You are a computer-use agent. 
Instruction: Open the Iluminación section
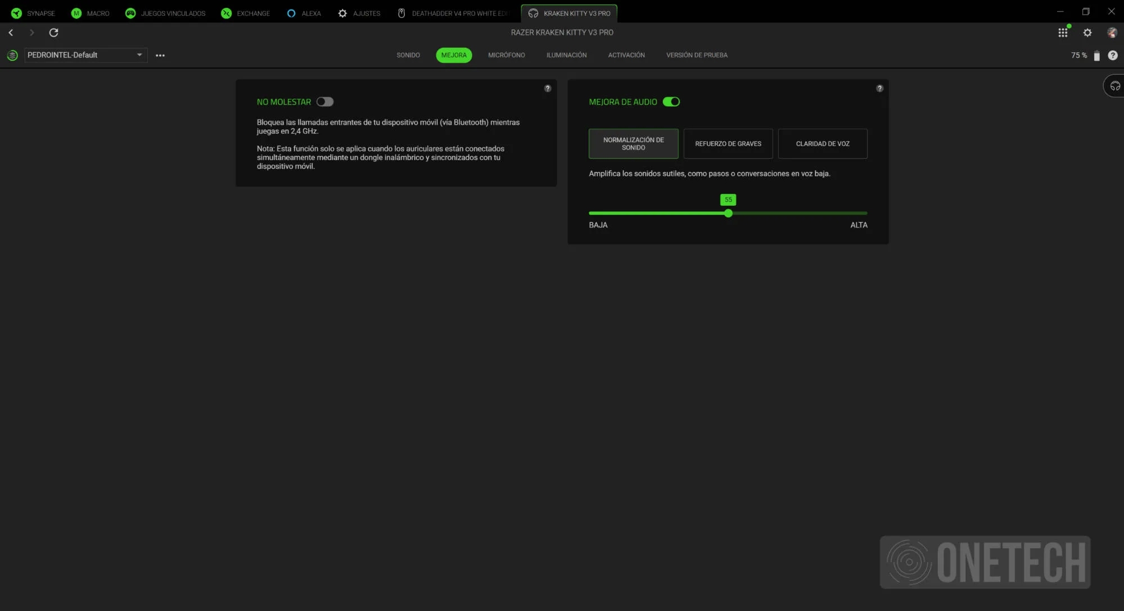(566, 55)
